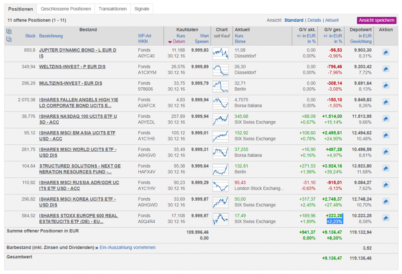Open Multizins-Invest EUR DIS fund link
The width and height of the screenshot is (402, 274).
70,83
